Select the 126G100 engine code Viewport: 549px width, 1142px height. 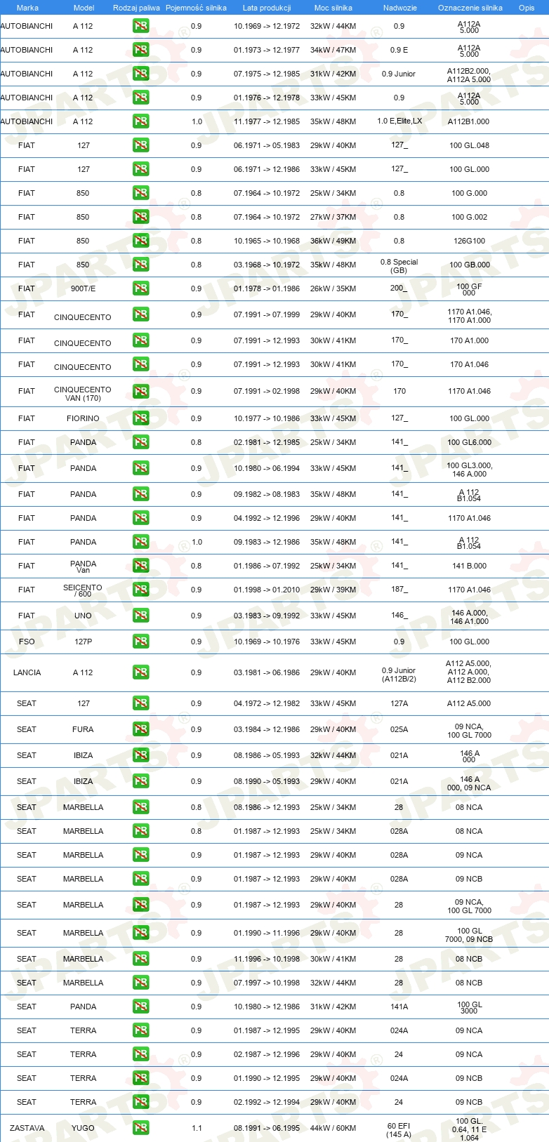(x=469, y=241)
